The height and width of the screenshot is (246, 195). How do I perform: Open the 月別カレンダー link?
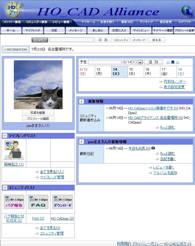click(x=175, y=81)
